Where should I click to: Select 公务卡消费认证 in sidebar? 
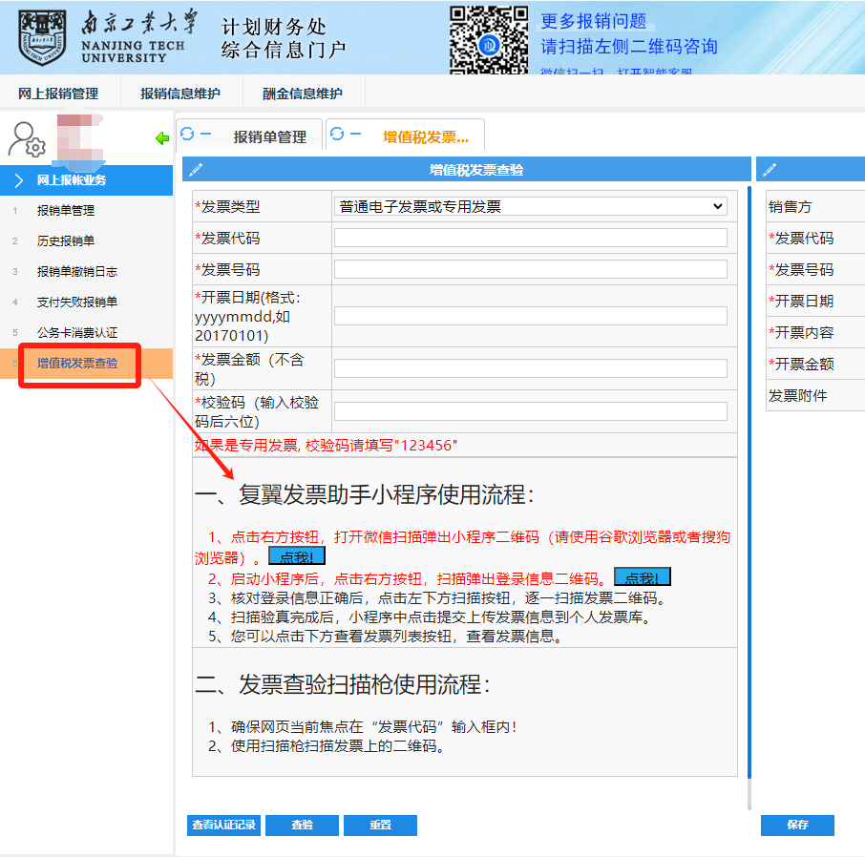76,332
